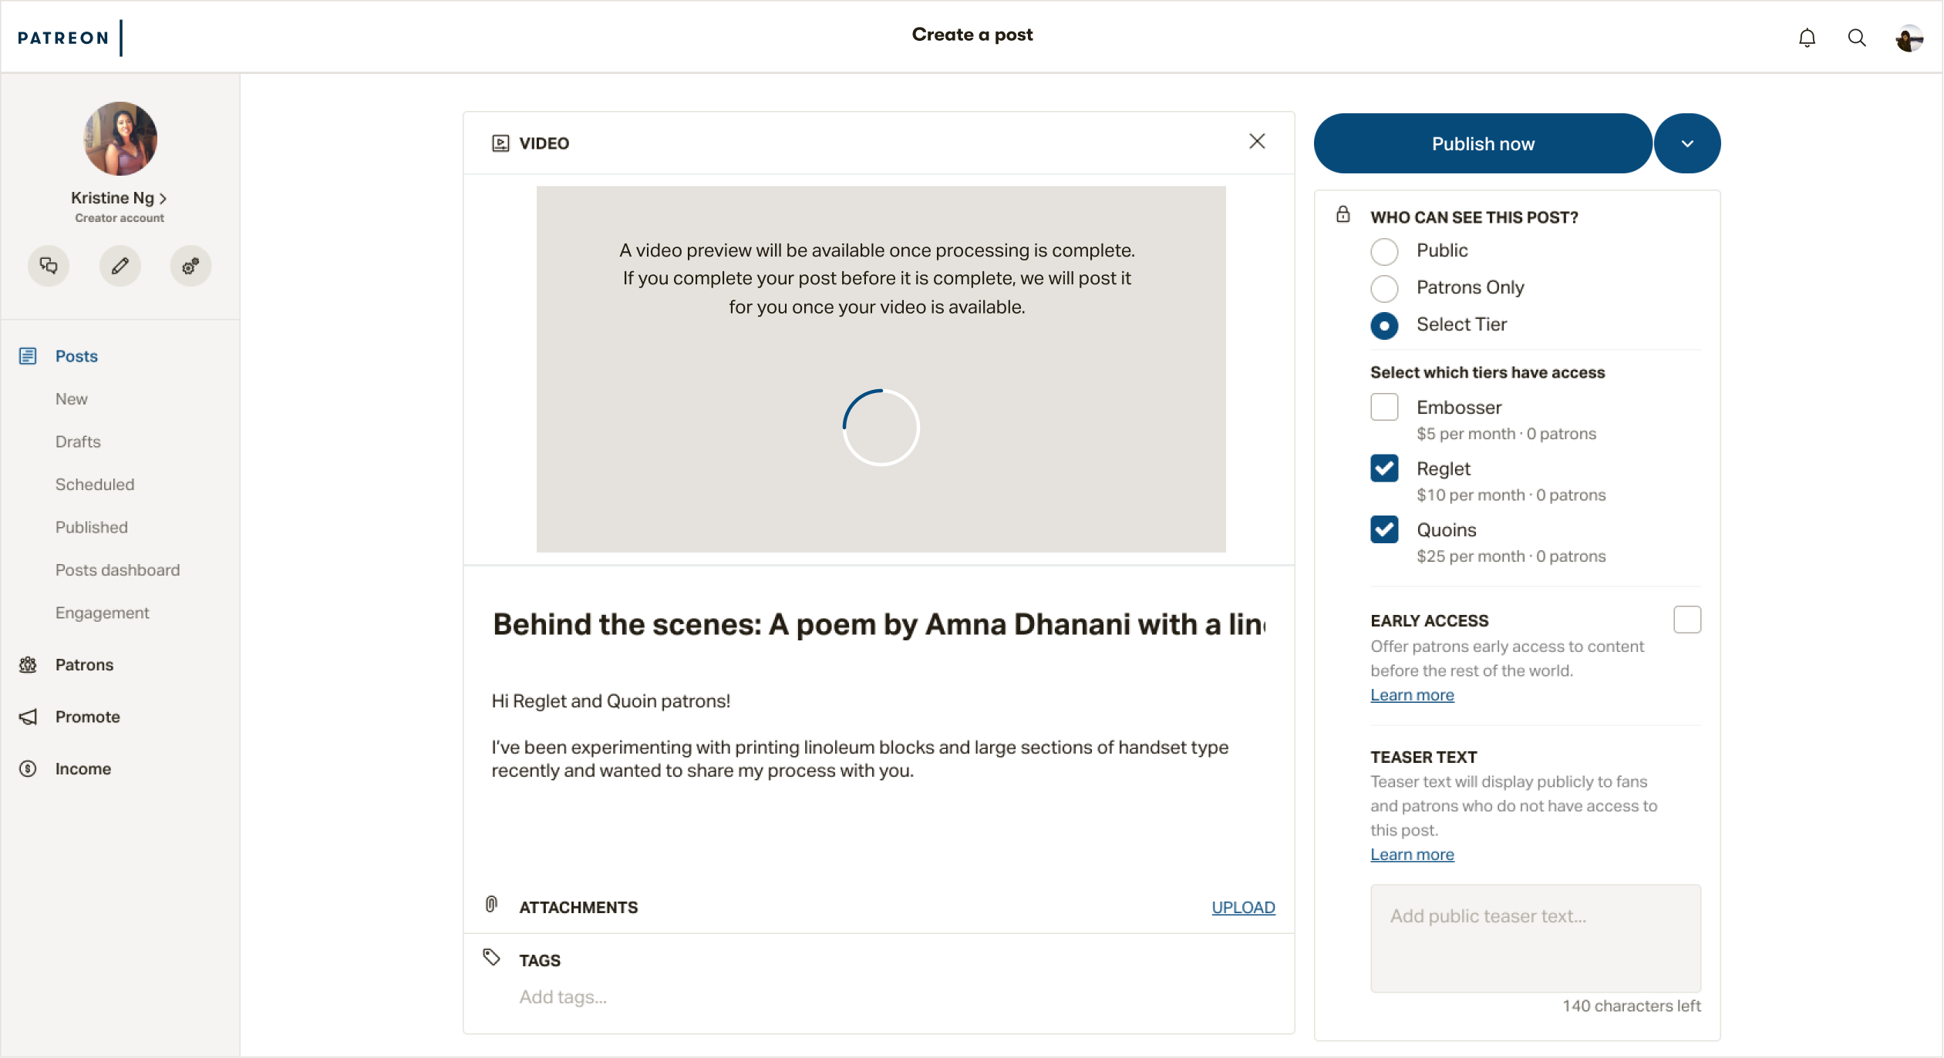Click the Promote sidebar item

[87, 717]
